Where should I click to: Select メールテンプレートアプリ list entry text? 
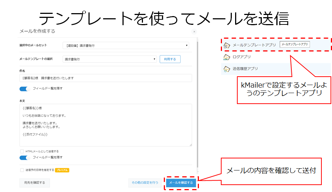(x=254, y=45)
